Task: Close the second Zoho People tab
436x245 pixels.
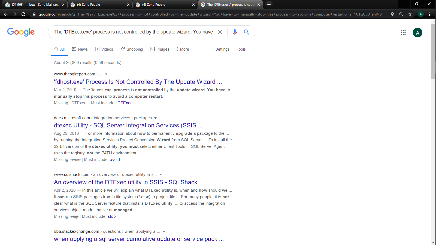Action: (193, 5)
